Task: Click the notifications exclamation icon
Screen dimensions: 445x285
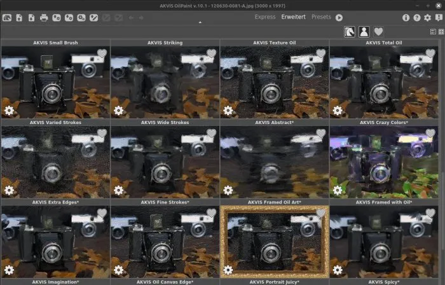Action: (x=439, y=18)
